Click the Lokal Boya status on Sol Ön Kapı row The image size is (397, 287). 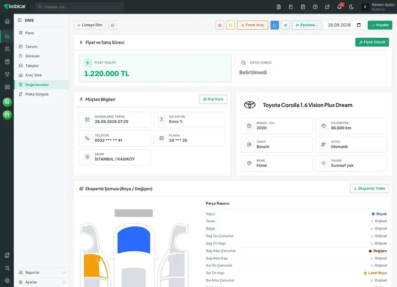375,273
